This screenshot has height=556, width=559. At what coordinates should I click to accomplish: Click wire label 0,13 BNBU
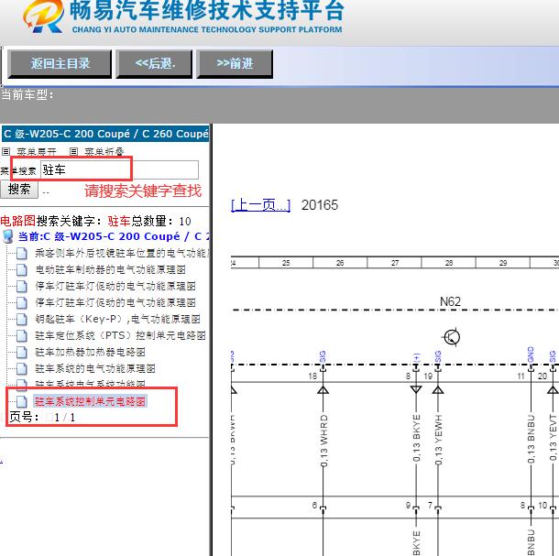[532, 439]
